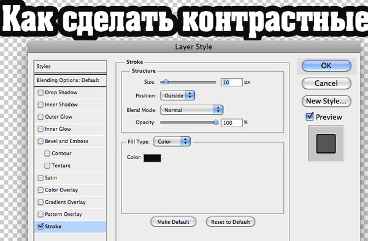Click the Make Default button
368x241 pixels.
tap(173, 222)
